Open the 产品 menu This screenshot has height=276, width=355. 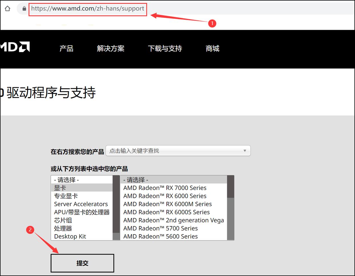pos(66,48)
